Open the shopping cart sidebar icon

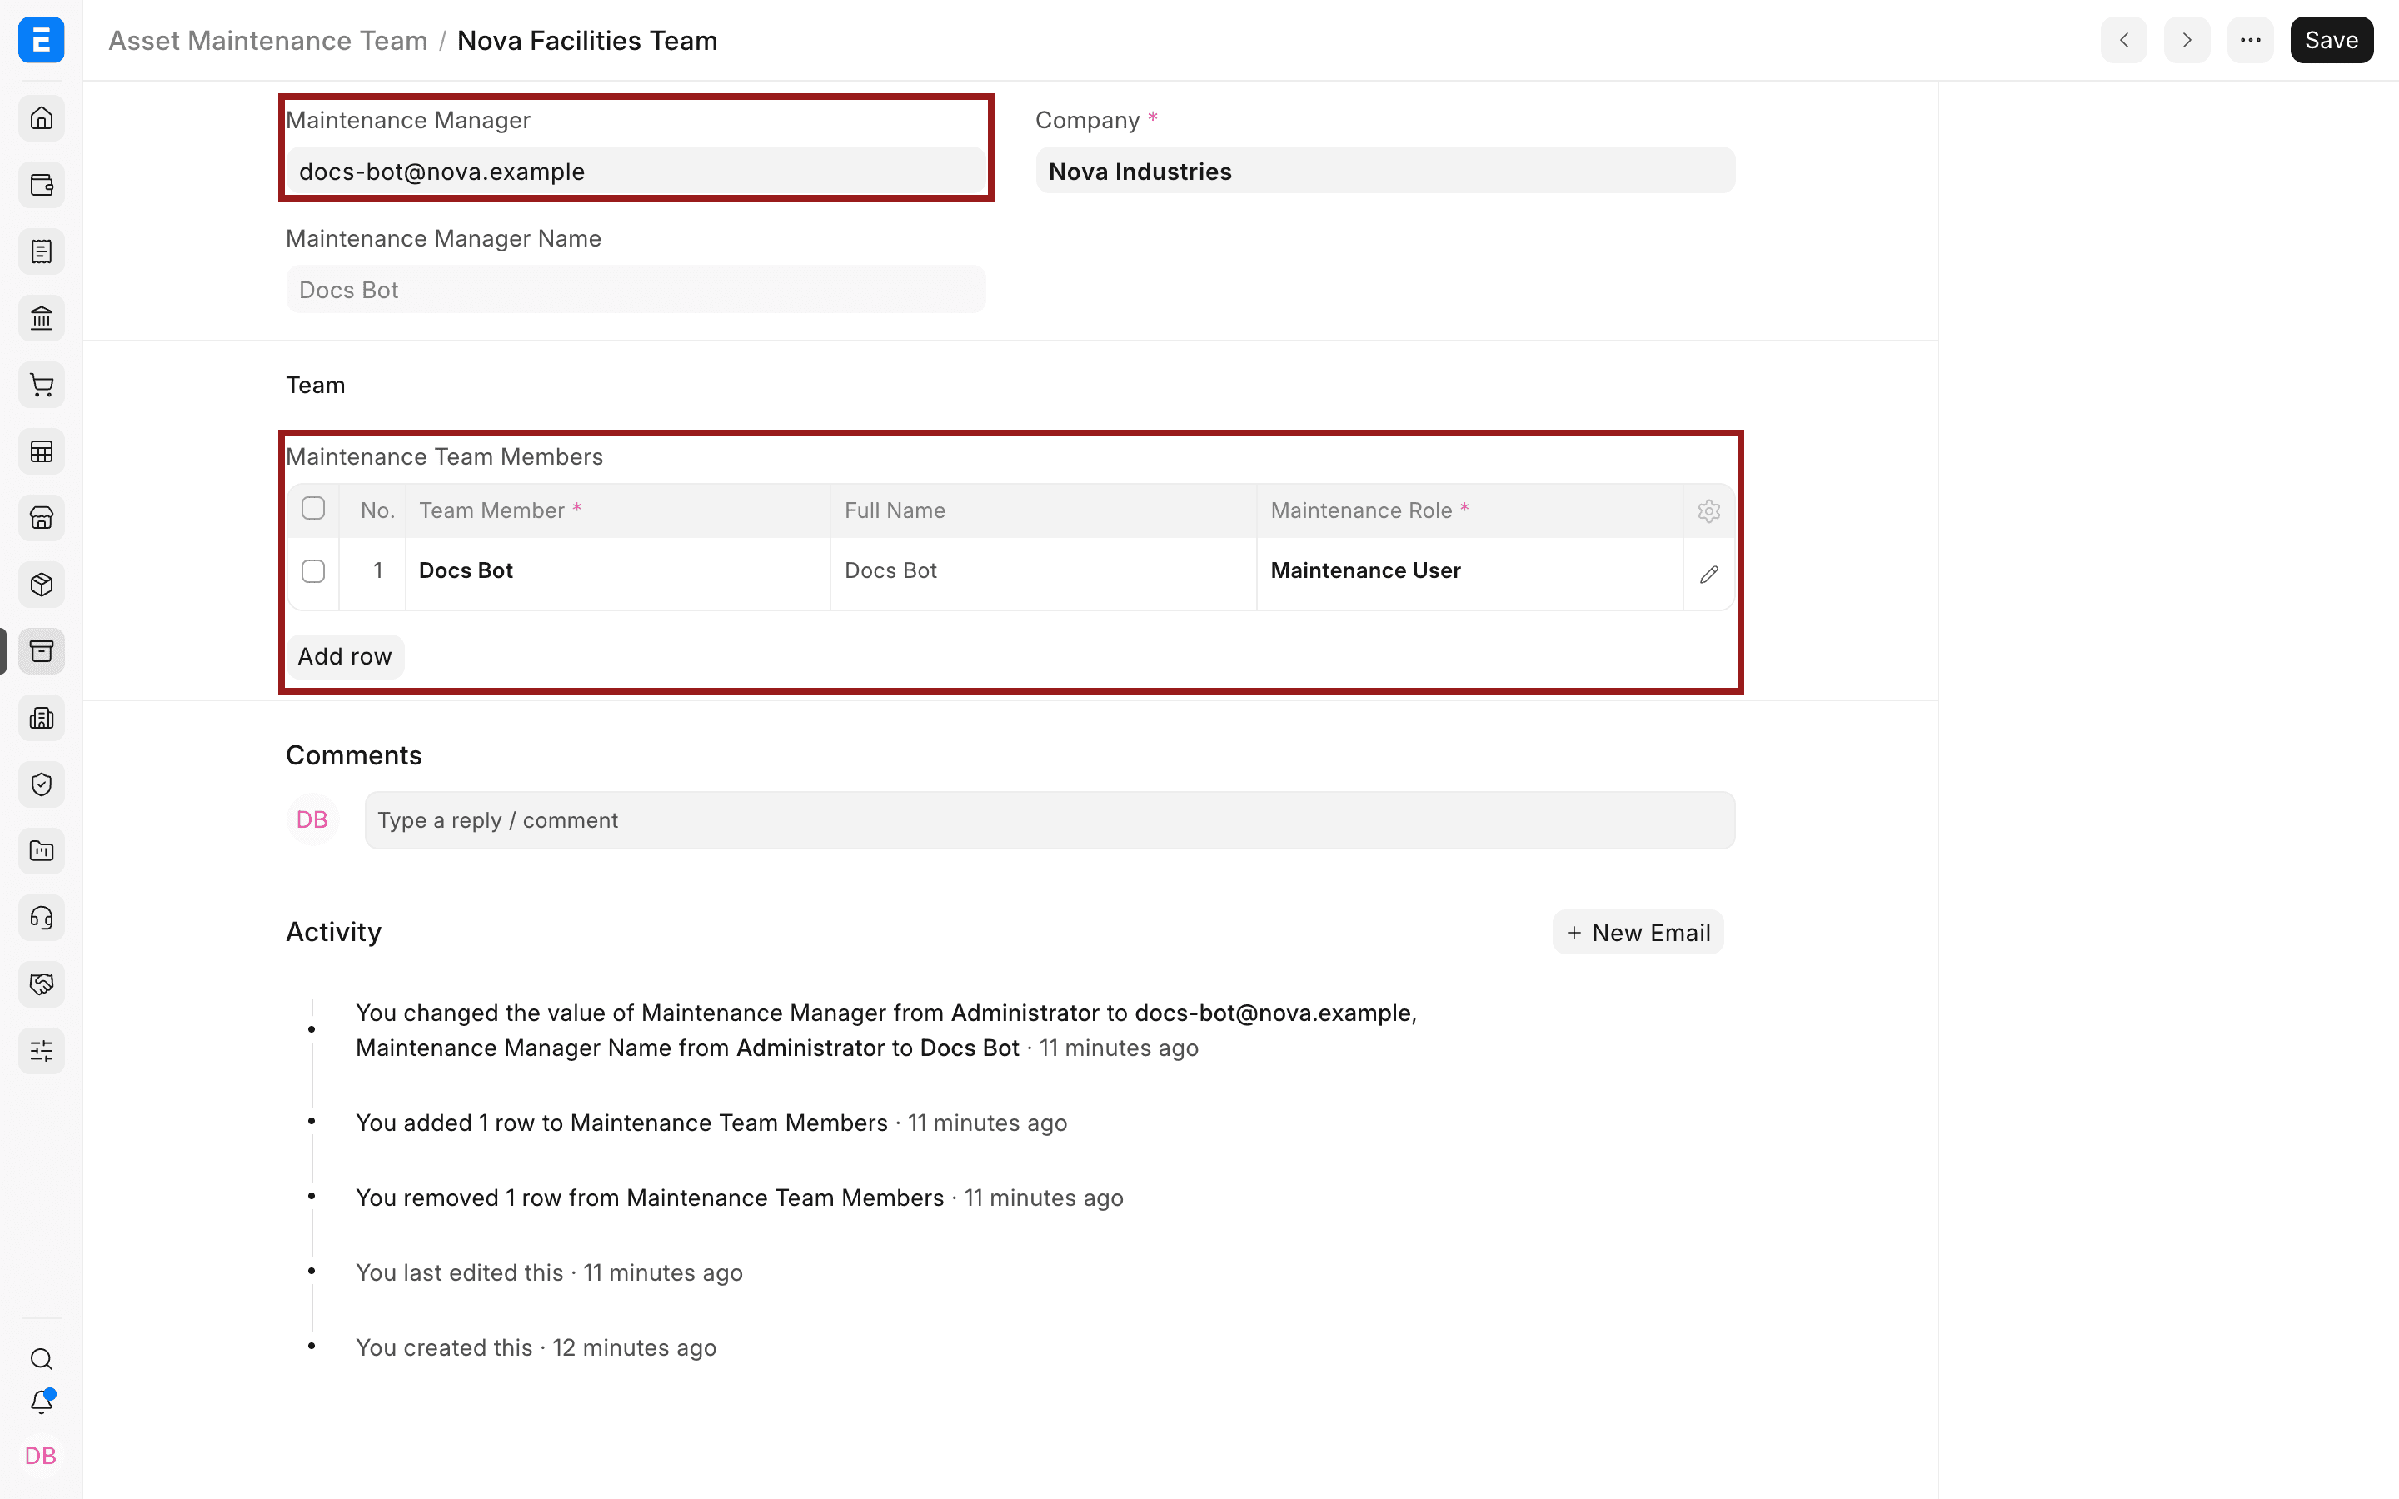point(42,385)
